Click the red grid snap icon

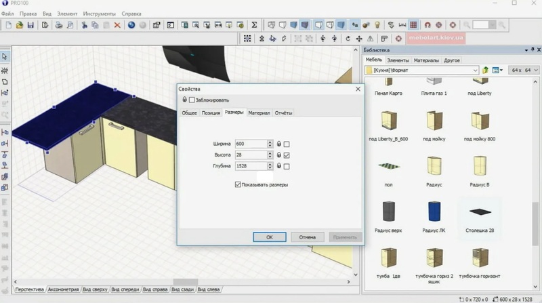pyautogui.click(x=414, y=25)
